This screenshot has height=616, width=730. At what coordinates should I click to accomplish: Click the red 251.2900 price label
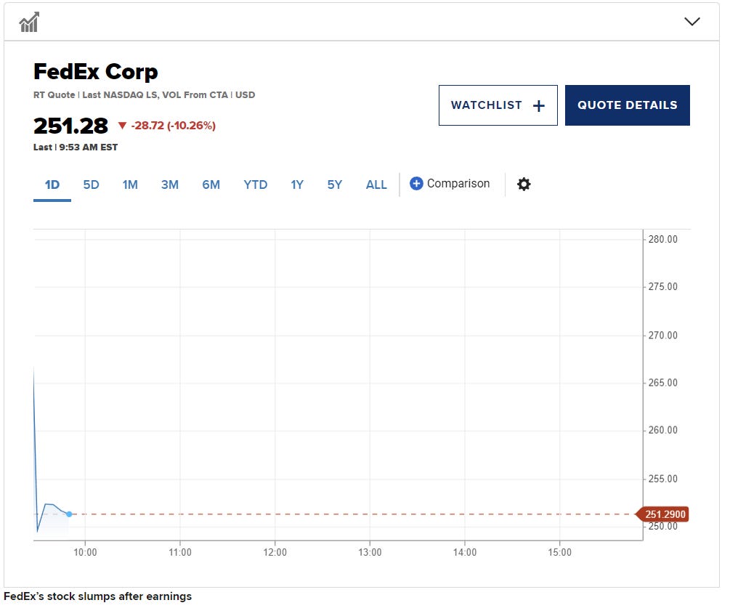pos(664,514)
